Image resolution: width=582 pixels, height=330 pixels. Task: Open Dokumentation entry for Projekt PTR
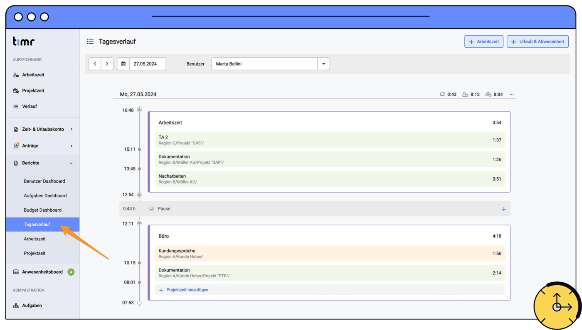pos(330,273)
